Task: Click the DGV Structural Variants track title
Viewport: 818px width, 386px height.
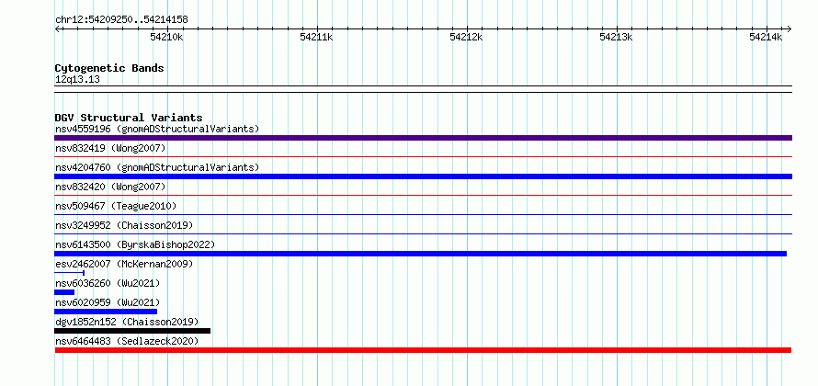Action: click(x=129, y=118)
